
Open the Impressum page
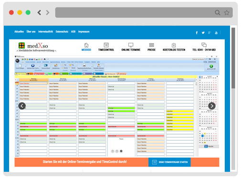coord(84,31)
